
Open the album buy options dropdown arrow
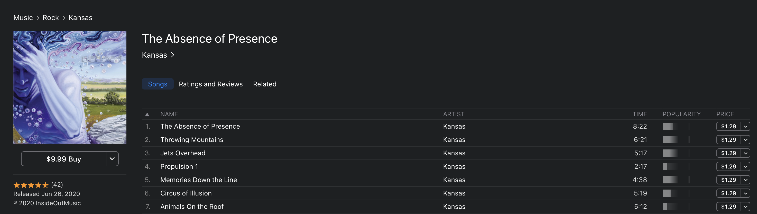112,159
